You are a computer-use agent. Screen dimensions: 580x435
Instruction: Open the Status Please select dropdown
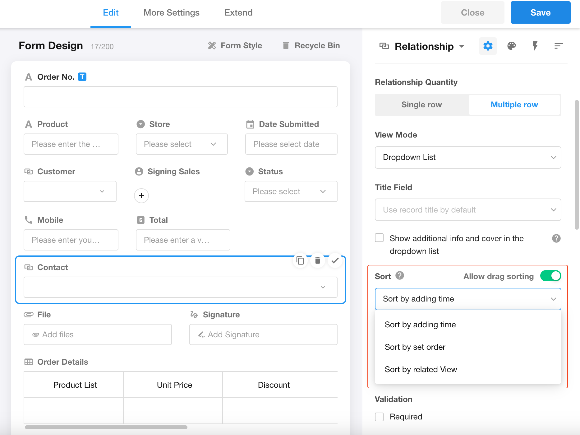coord(291,191)
